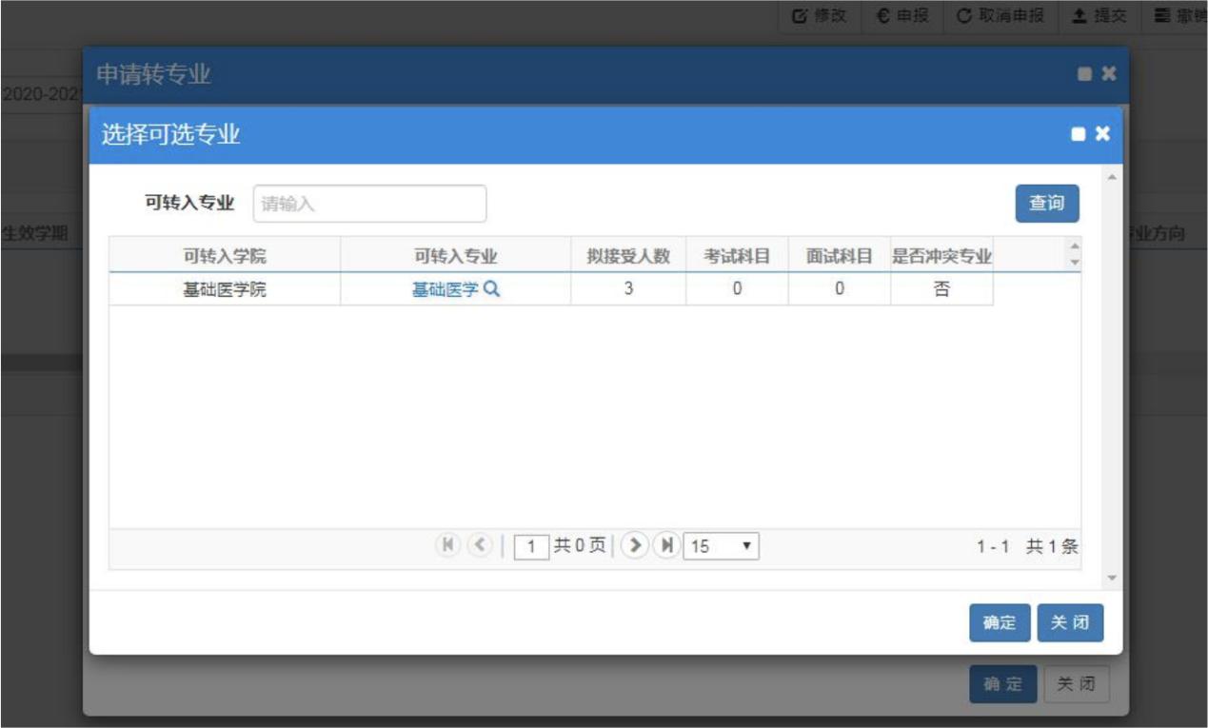1208x728 pixels.
Task: Click 取消申报 in the top toolbar
Action: click(1000, 16)
